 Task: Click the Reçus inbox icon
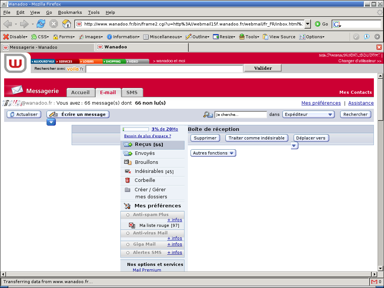point(128,144)
